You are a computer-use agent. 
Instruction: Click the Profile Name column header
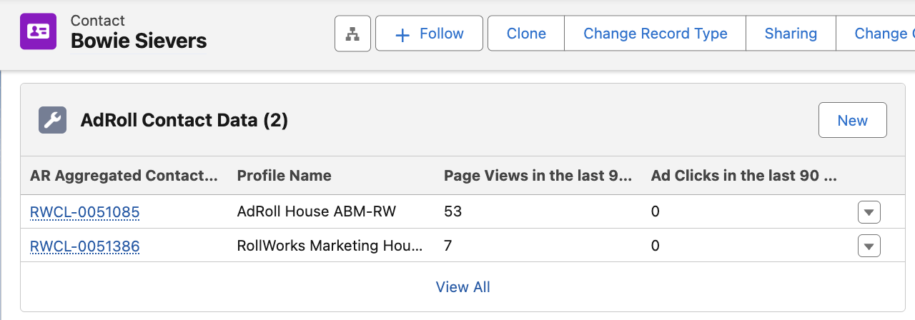(284, 176)
